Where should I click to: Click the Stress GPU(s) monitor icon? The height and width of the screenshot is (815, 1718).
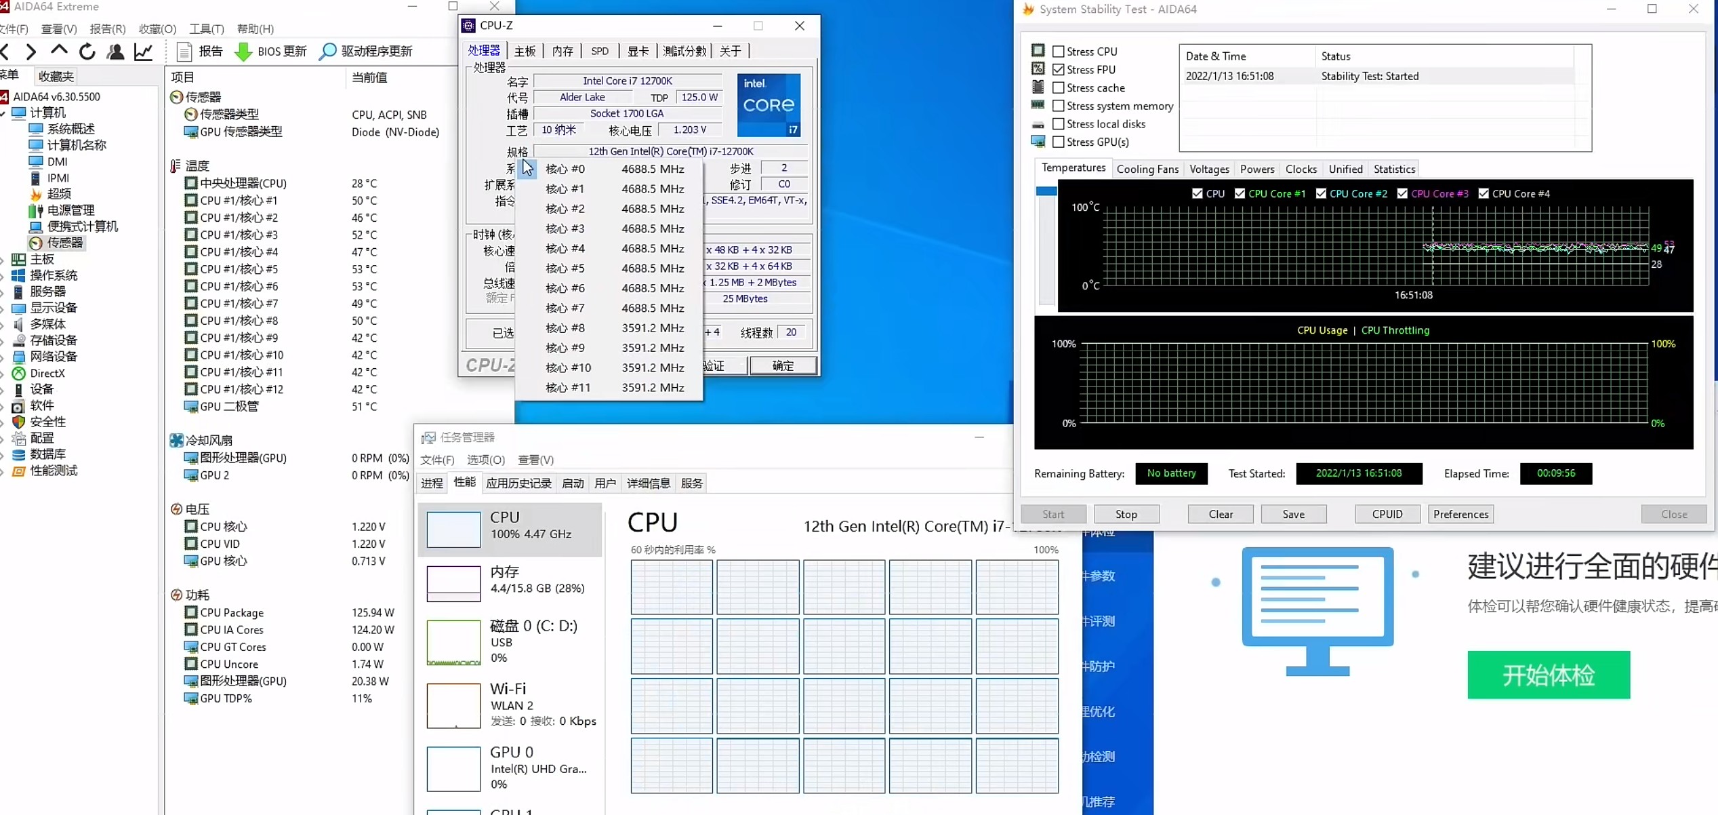pyautogui.click(x=1038, y=142)
